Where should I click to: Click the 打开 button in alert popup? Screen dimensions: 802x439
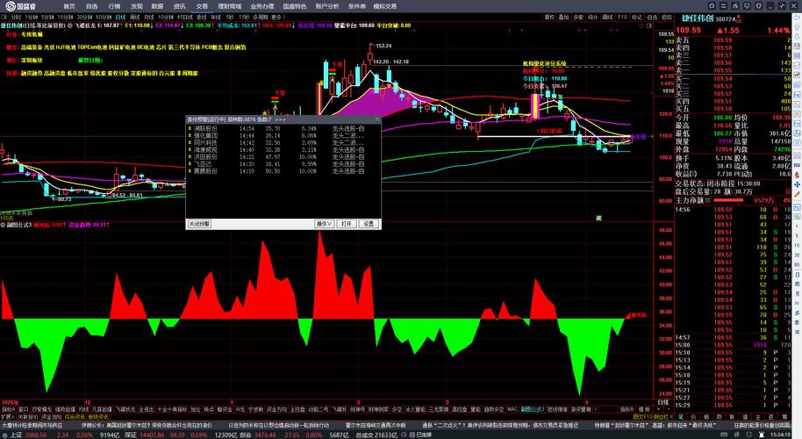pos(347,224)
